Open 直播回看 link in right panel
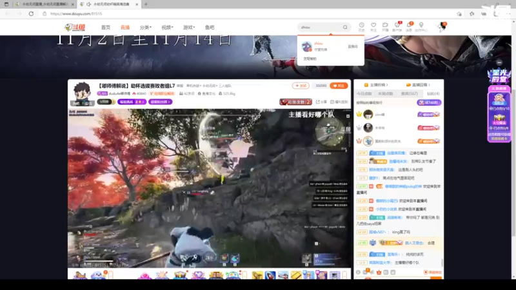This screenshot has height=290, width=516. point(418,85)
